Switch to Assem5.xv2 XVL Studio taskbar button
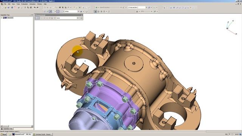The height and width of the screenshot is (136, 242). pyautogui.click(x=22, y=134)
